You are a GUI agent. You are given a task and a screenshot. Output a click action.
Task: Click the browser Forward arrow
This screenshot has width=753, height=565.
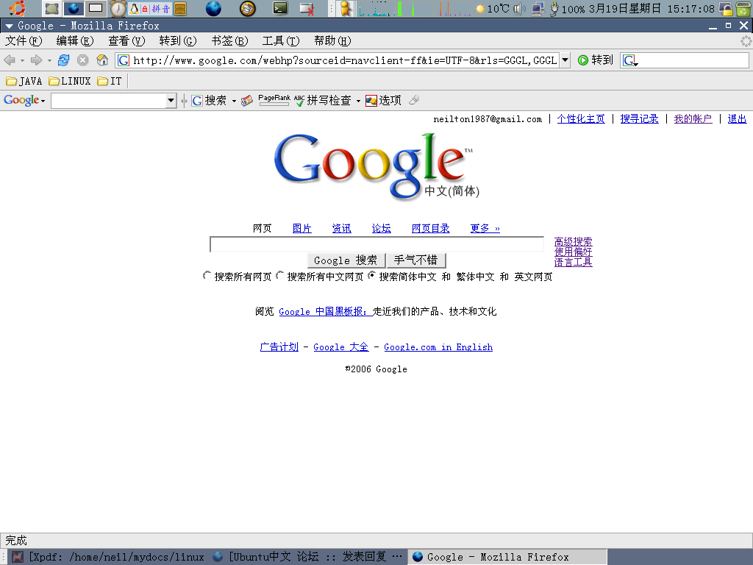36,60
